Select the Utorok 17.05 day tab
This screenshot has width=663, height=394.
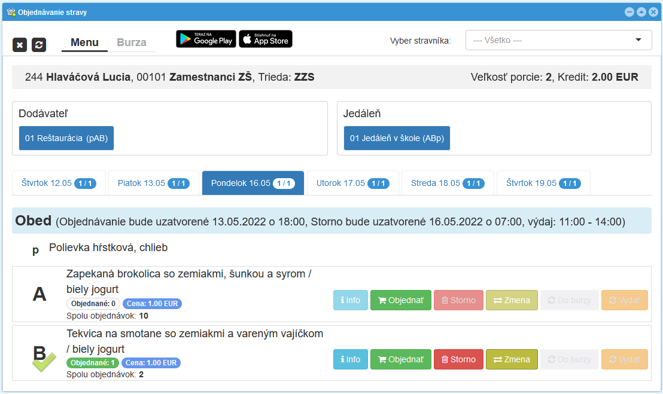352,183
